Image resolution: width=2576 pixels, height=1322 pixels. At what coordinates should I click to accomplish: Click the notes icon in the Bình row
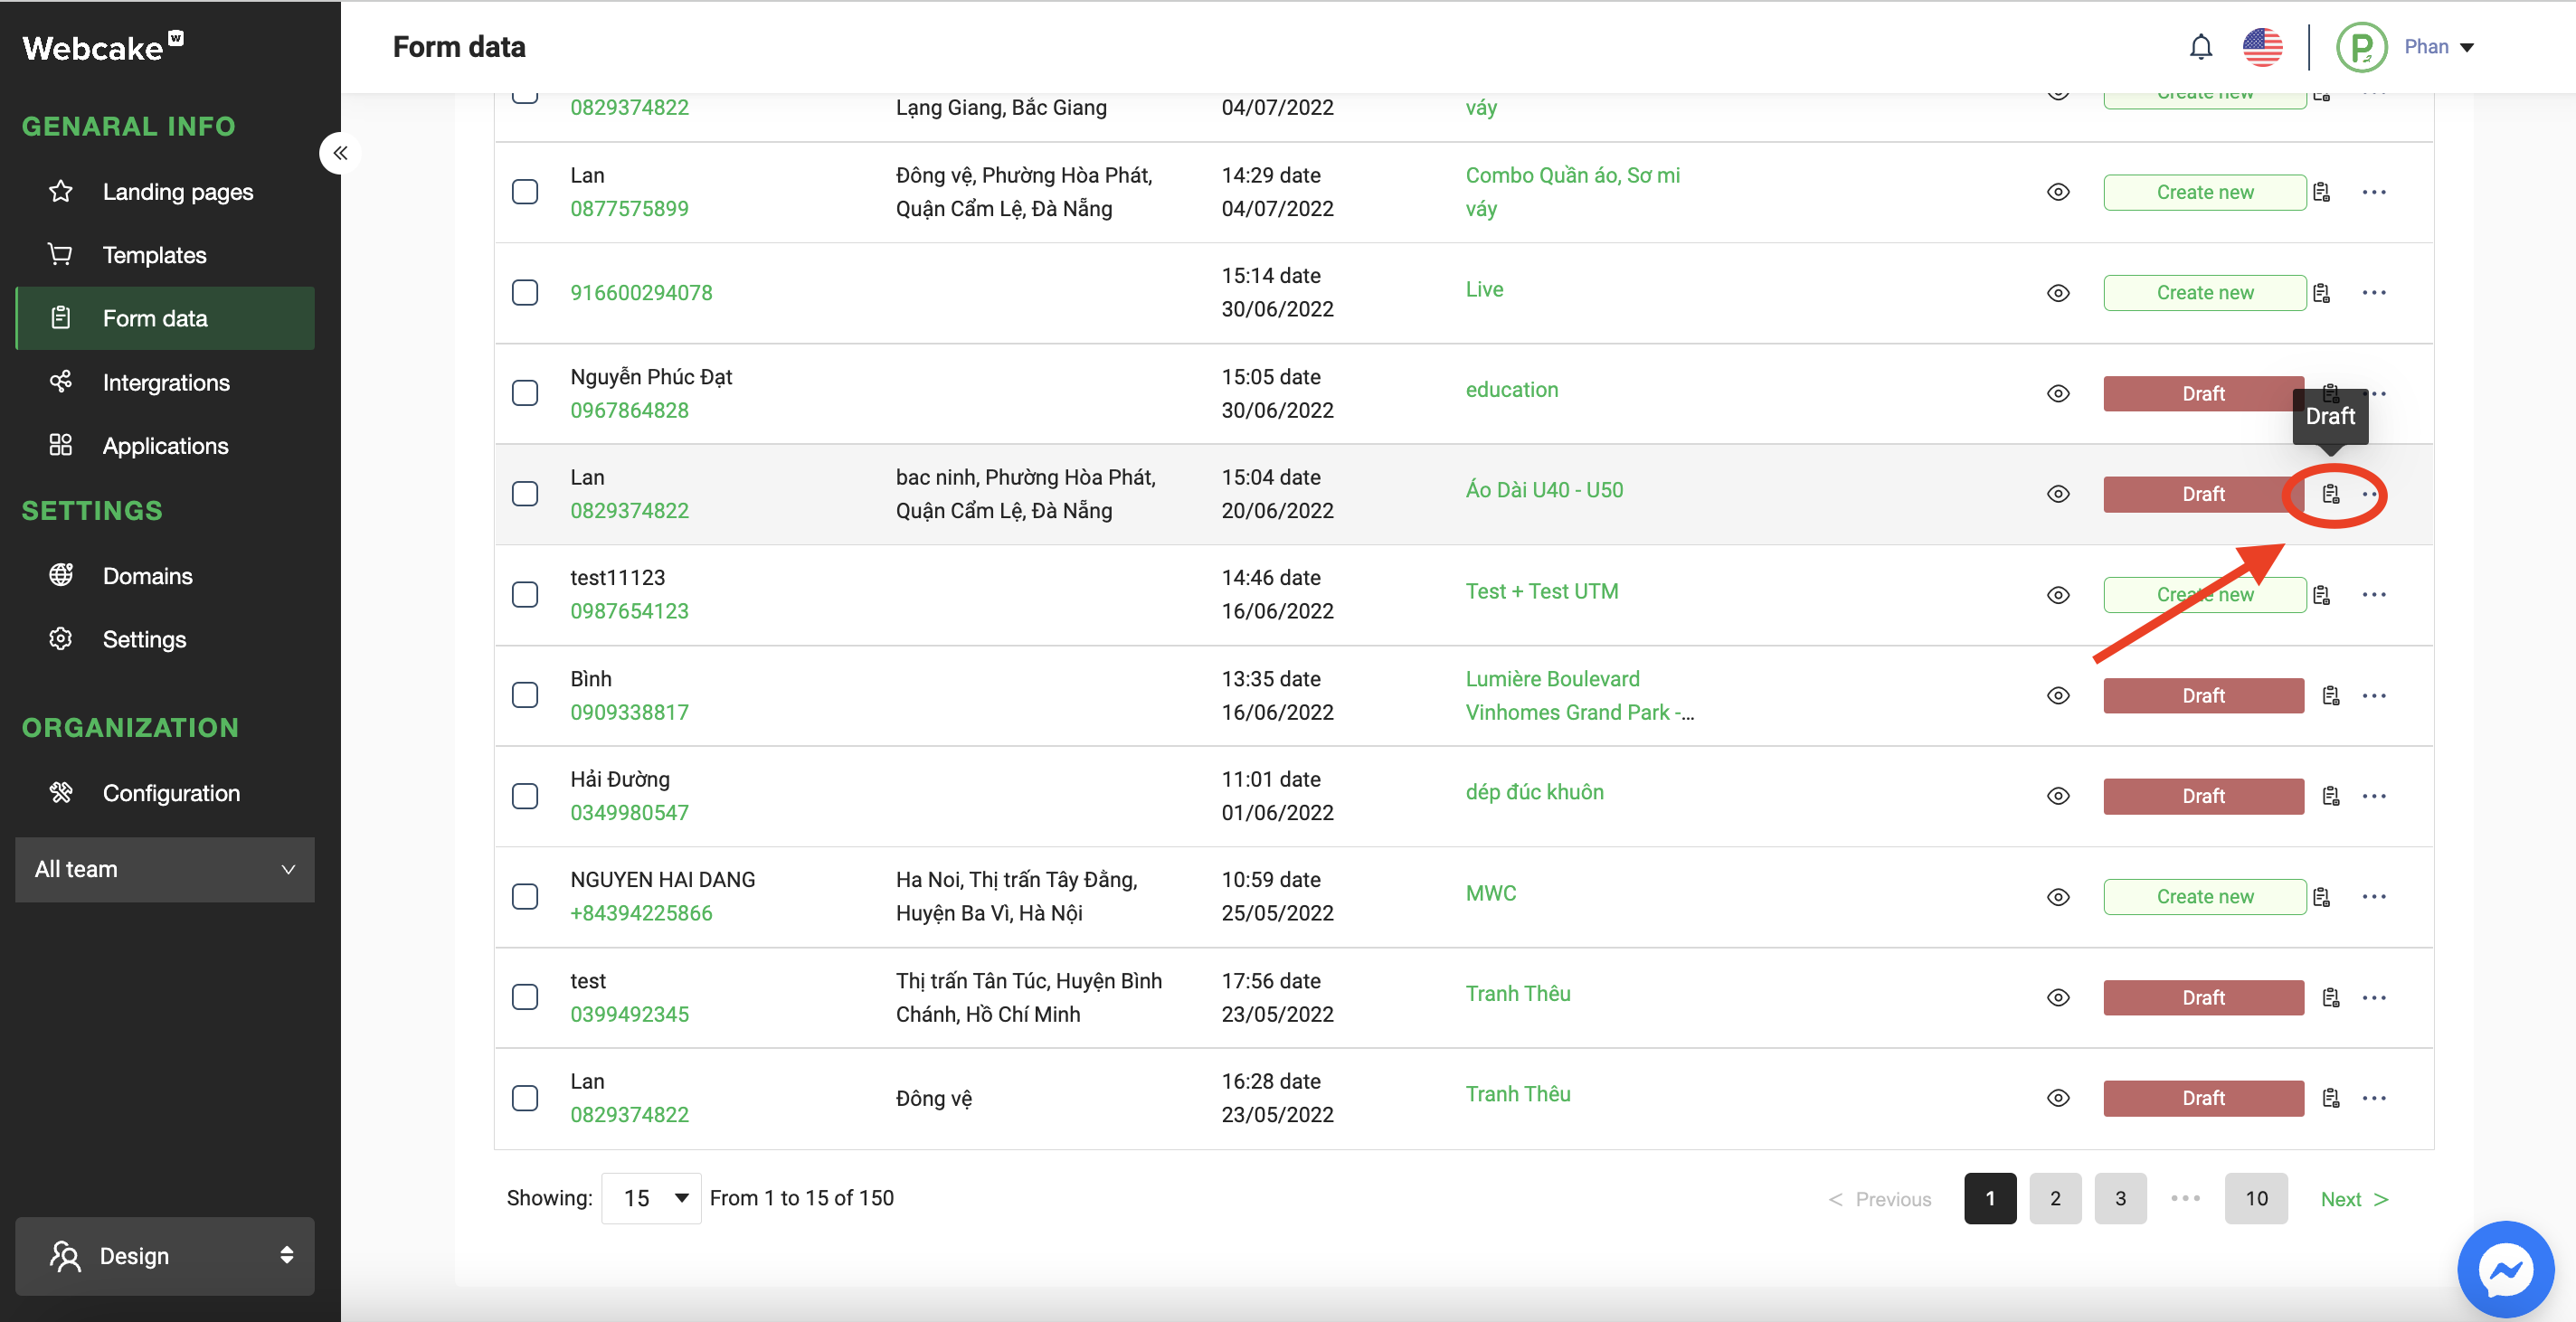pyautogui.click(x=2331, y=696)
